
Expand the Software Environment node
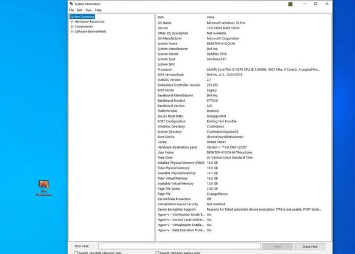coord(72,32)
